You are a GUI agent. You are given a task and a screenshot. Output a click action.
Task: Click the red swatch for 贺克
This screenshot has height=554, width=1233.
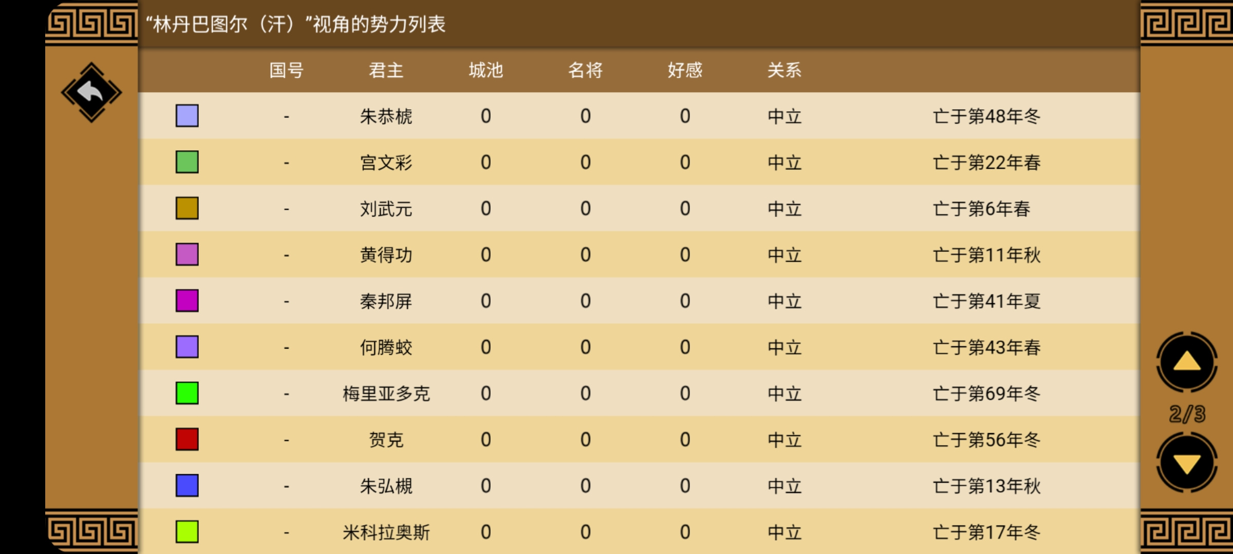(x=187, y=440)
